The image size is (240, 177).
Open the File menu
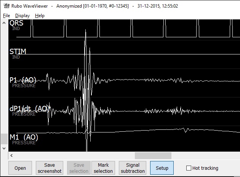point(6,16)
